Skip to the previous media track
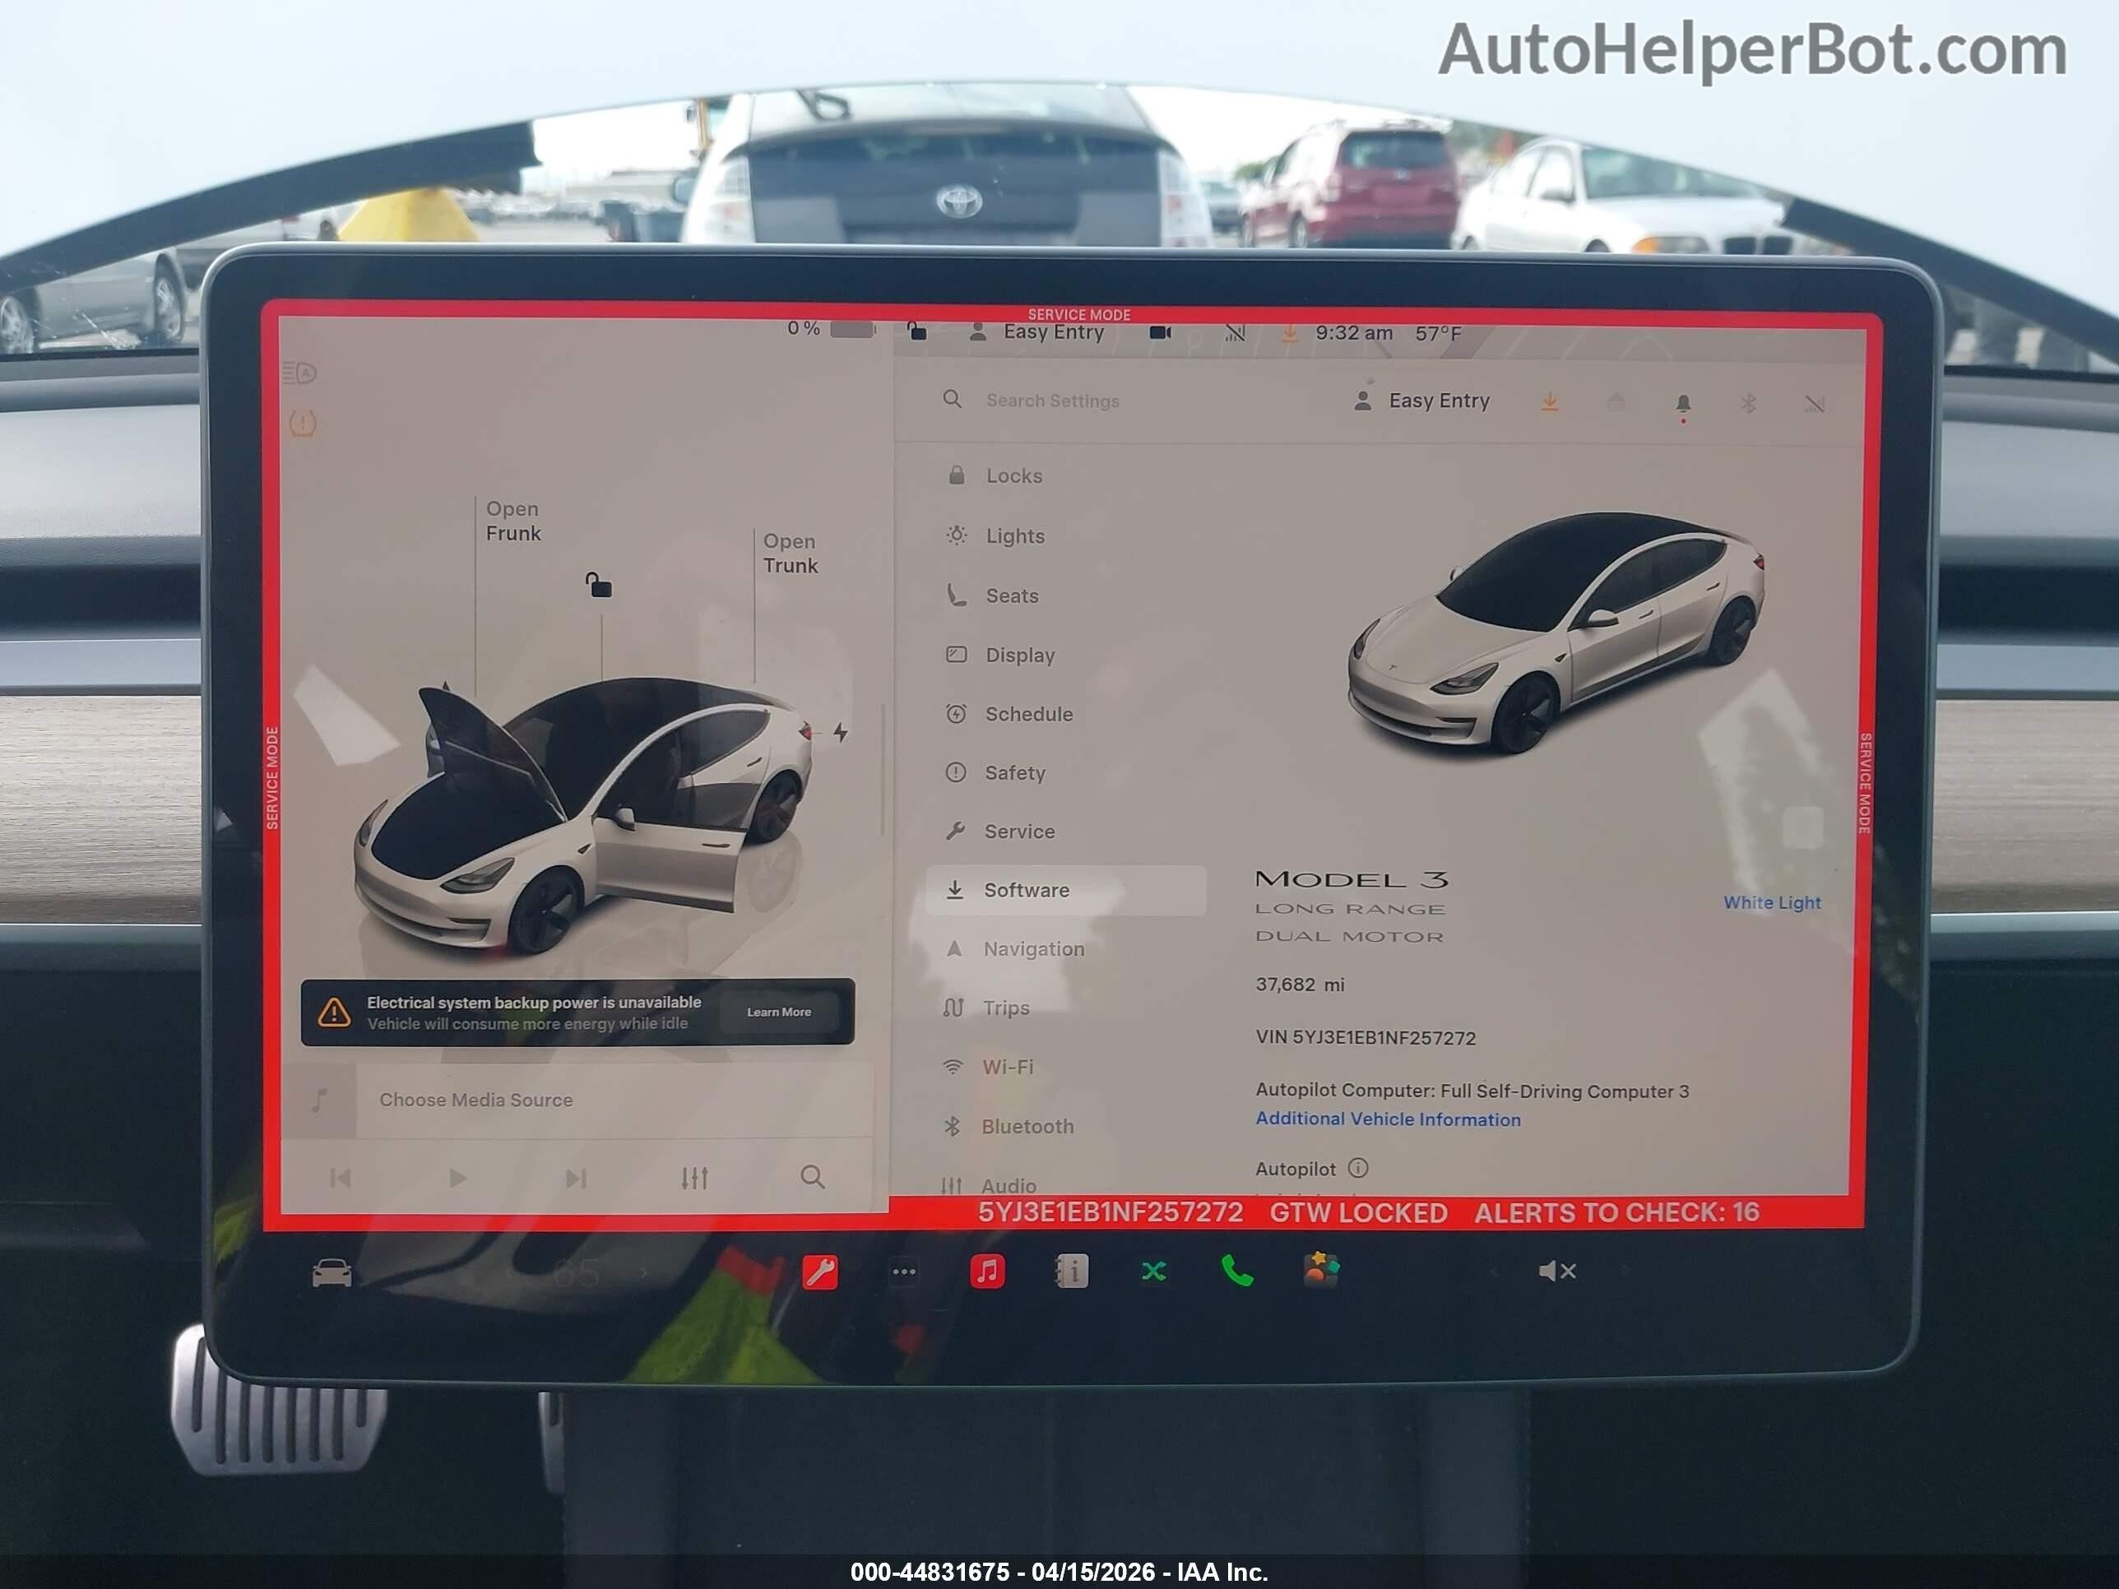2119x1589 pixels. pyautogui.click(x=340, y=1177)
